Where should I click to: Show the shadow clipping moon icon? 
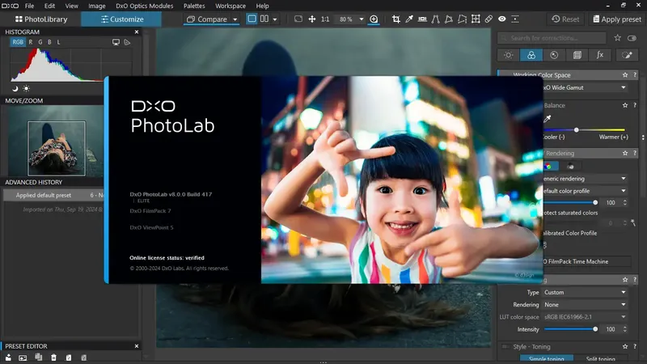pos(15,87)
